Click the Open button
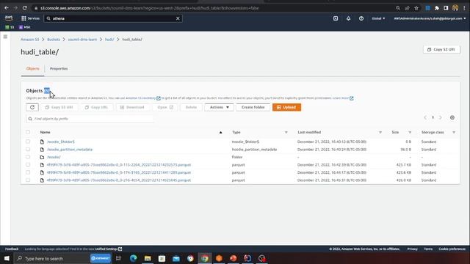 coord(164,107)
